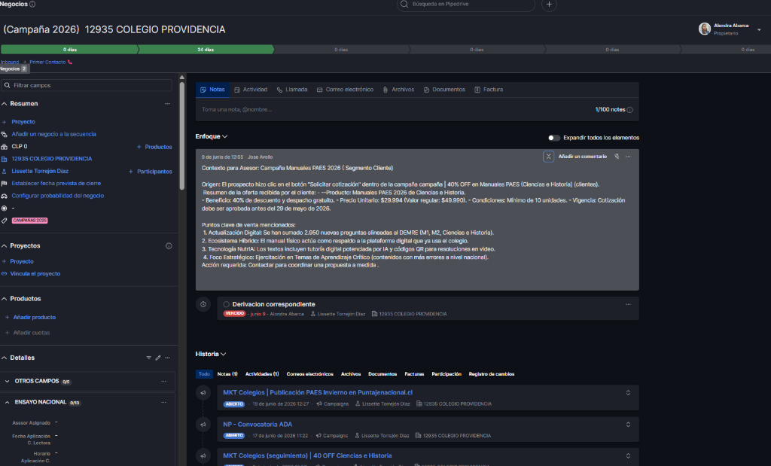The height and width of the screenshot is (466, 771).
Task: Select the Todo history filter
Action: [x=204, y=375]
